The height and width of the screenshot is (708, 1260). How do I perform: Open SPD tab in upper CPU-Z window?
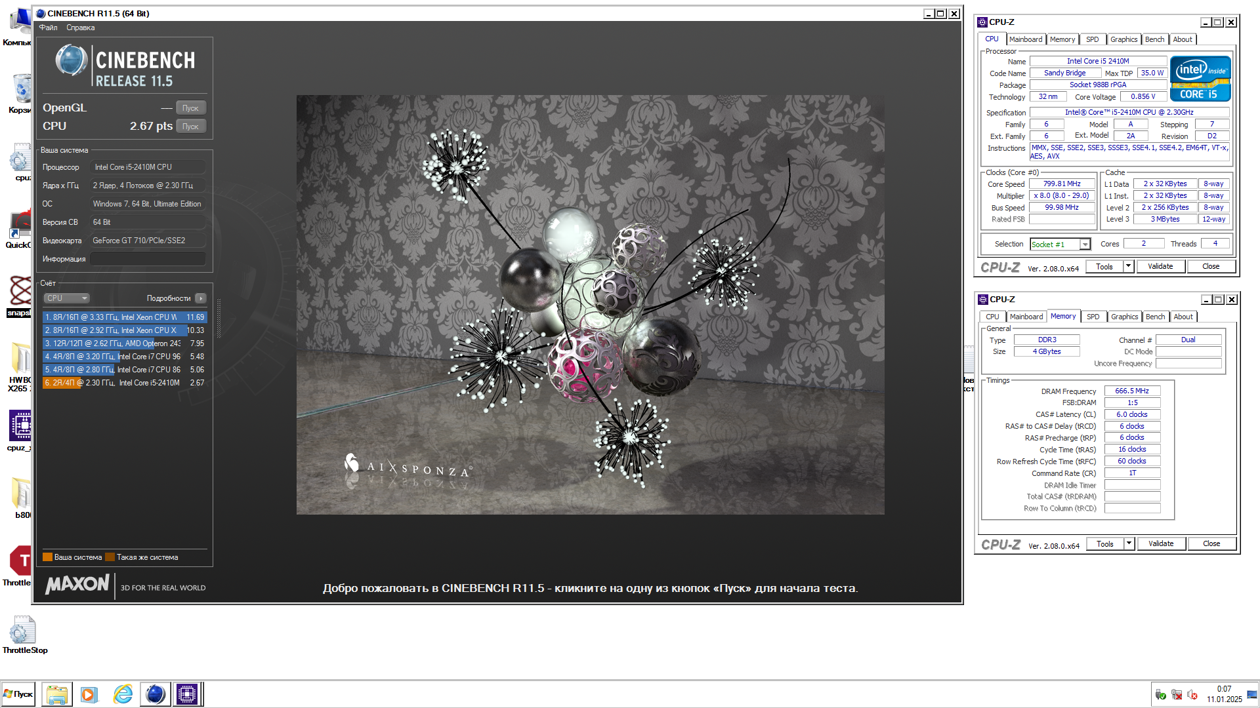point(1092,39)
